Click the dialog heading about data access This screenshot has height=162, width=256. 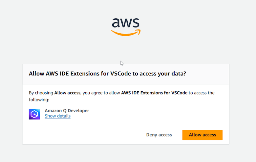(108, 74)
